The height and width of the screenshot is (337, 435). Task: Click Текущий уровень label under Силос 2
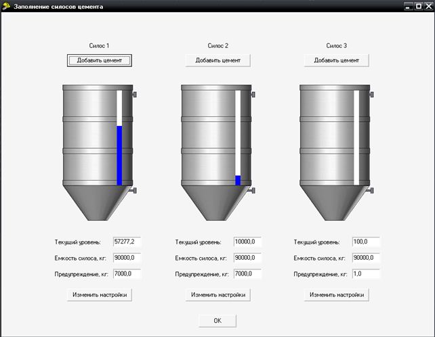(198, 242)
